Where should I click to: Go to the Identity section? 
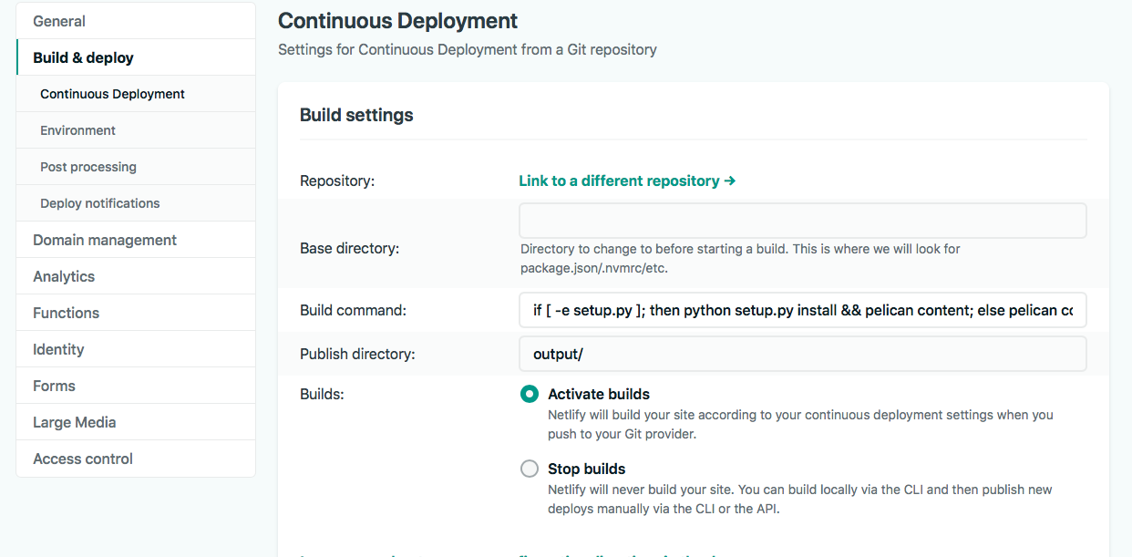coord(57,348)
